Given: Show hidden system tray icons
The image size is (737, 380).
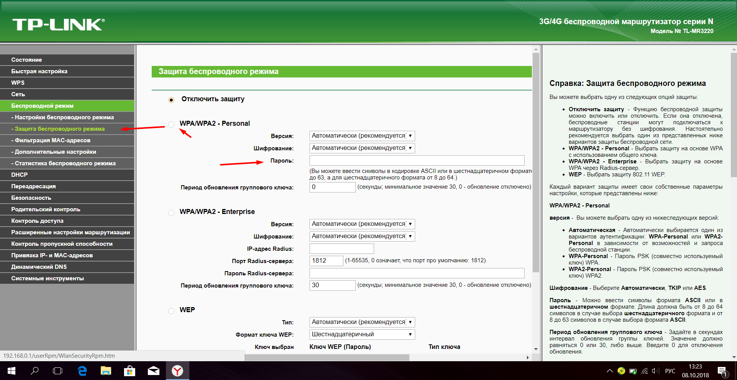Looking at the screenshot, I should click(609, 371).
